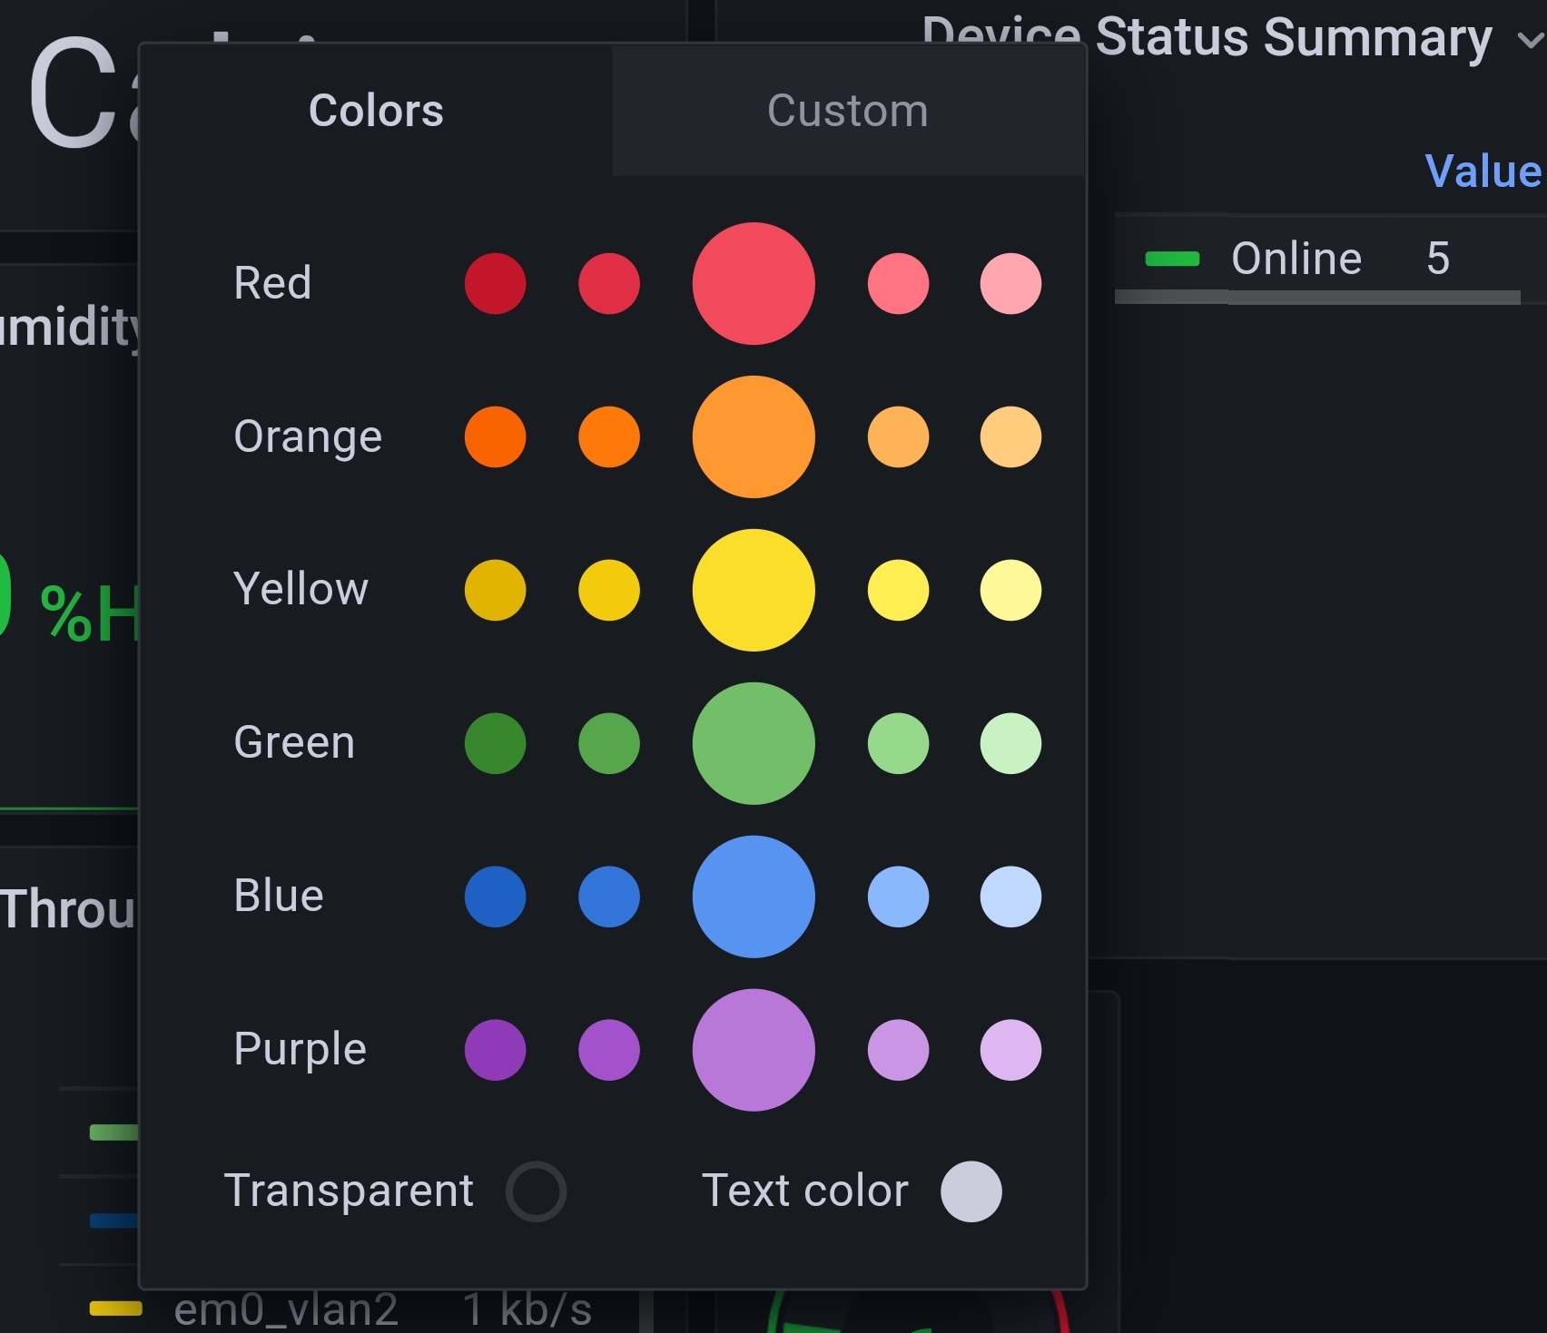
Task: Open the Device Status Summary panel menu
Action: click(x=1528, y=40)
